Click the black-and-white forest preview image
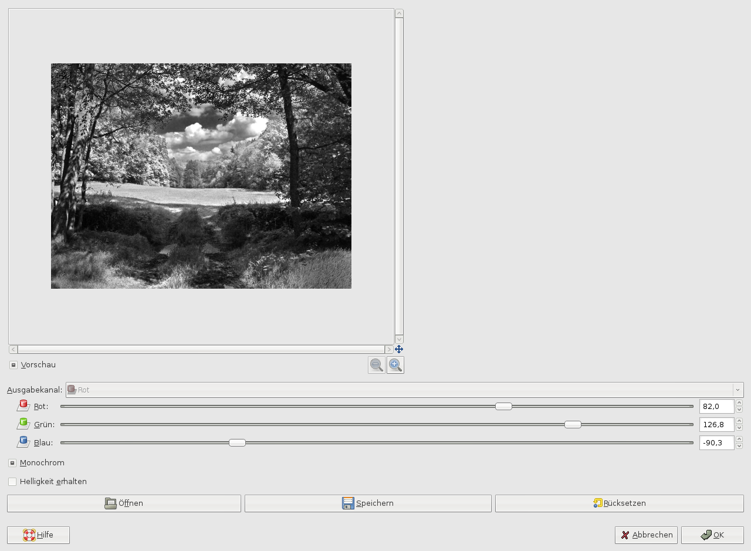Image resolution: width=751 pixels, height=551 pixels. tap(201, 176)
